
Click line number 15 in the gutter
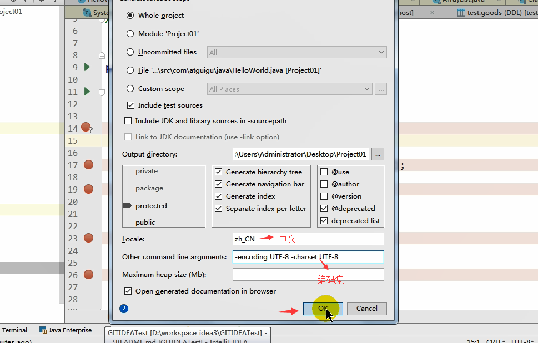(73, 140)
